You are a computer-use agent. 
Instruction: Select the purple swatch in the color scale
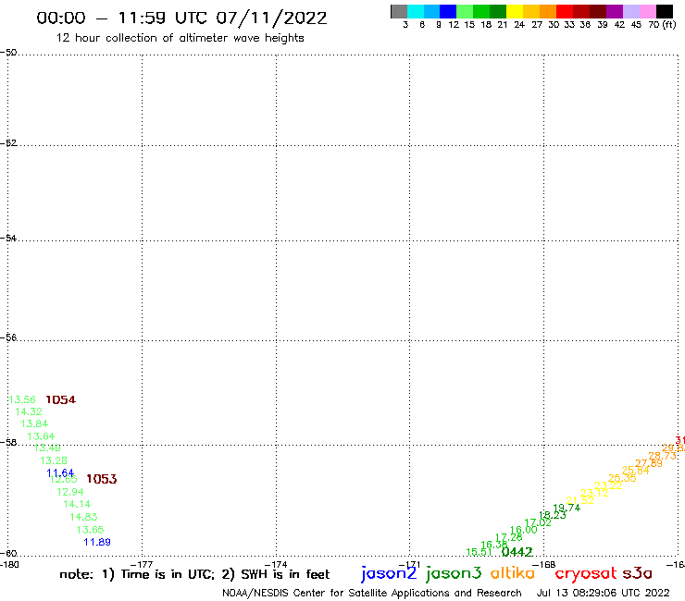[x=615, y=11]
